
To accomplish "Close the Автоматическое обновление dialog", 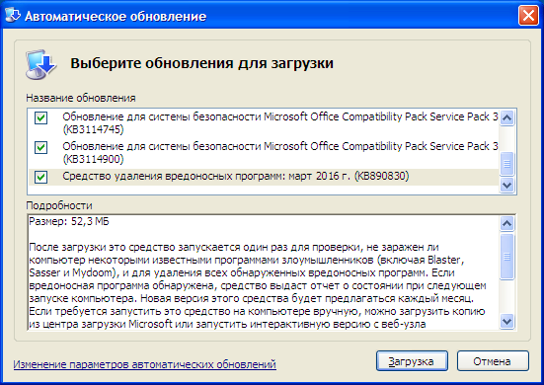I will pyautogui.click(x=528, y=16).
